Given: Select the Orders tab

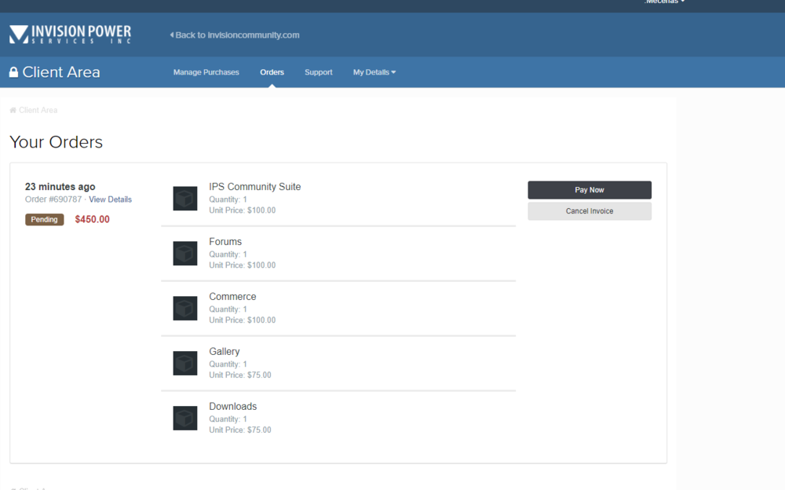Looking at the screenshot, I should pyautogui.click(x=272, y=72).
